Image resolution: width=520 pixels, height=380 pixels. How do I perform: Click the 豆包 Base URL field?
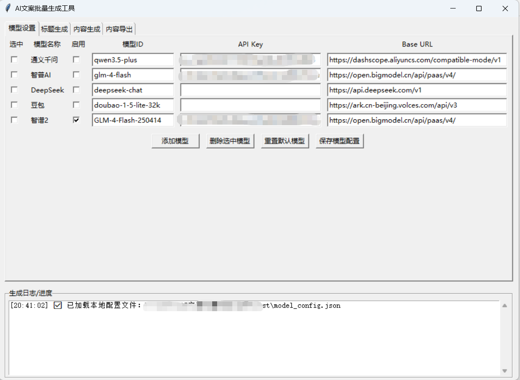point(416,105)
